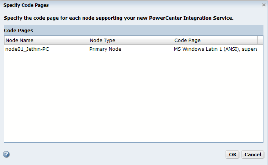The width and height of the screenshot is (268, 165).
Task: Close the Specify Code Pages dialog
Action: point(264,5)
